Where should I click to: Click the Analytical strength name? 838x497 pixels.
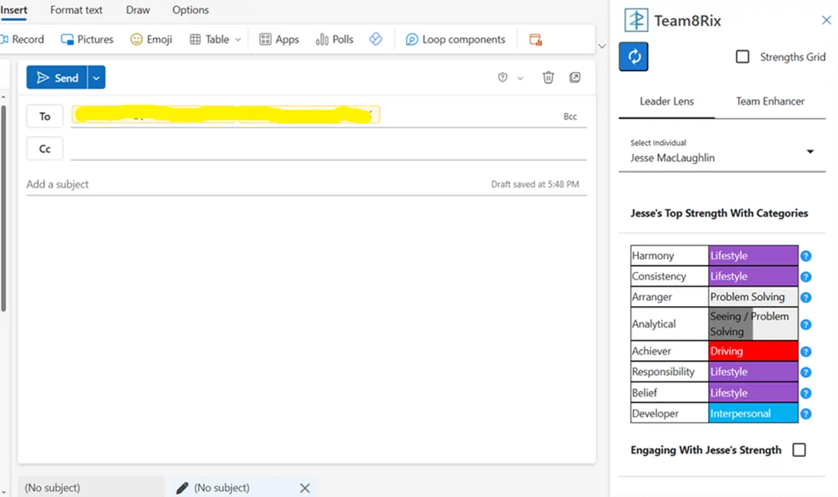click(x=653, y=324)
